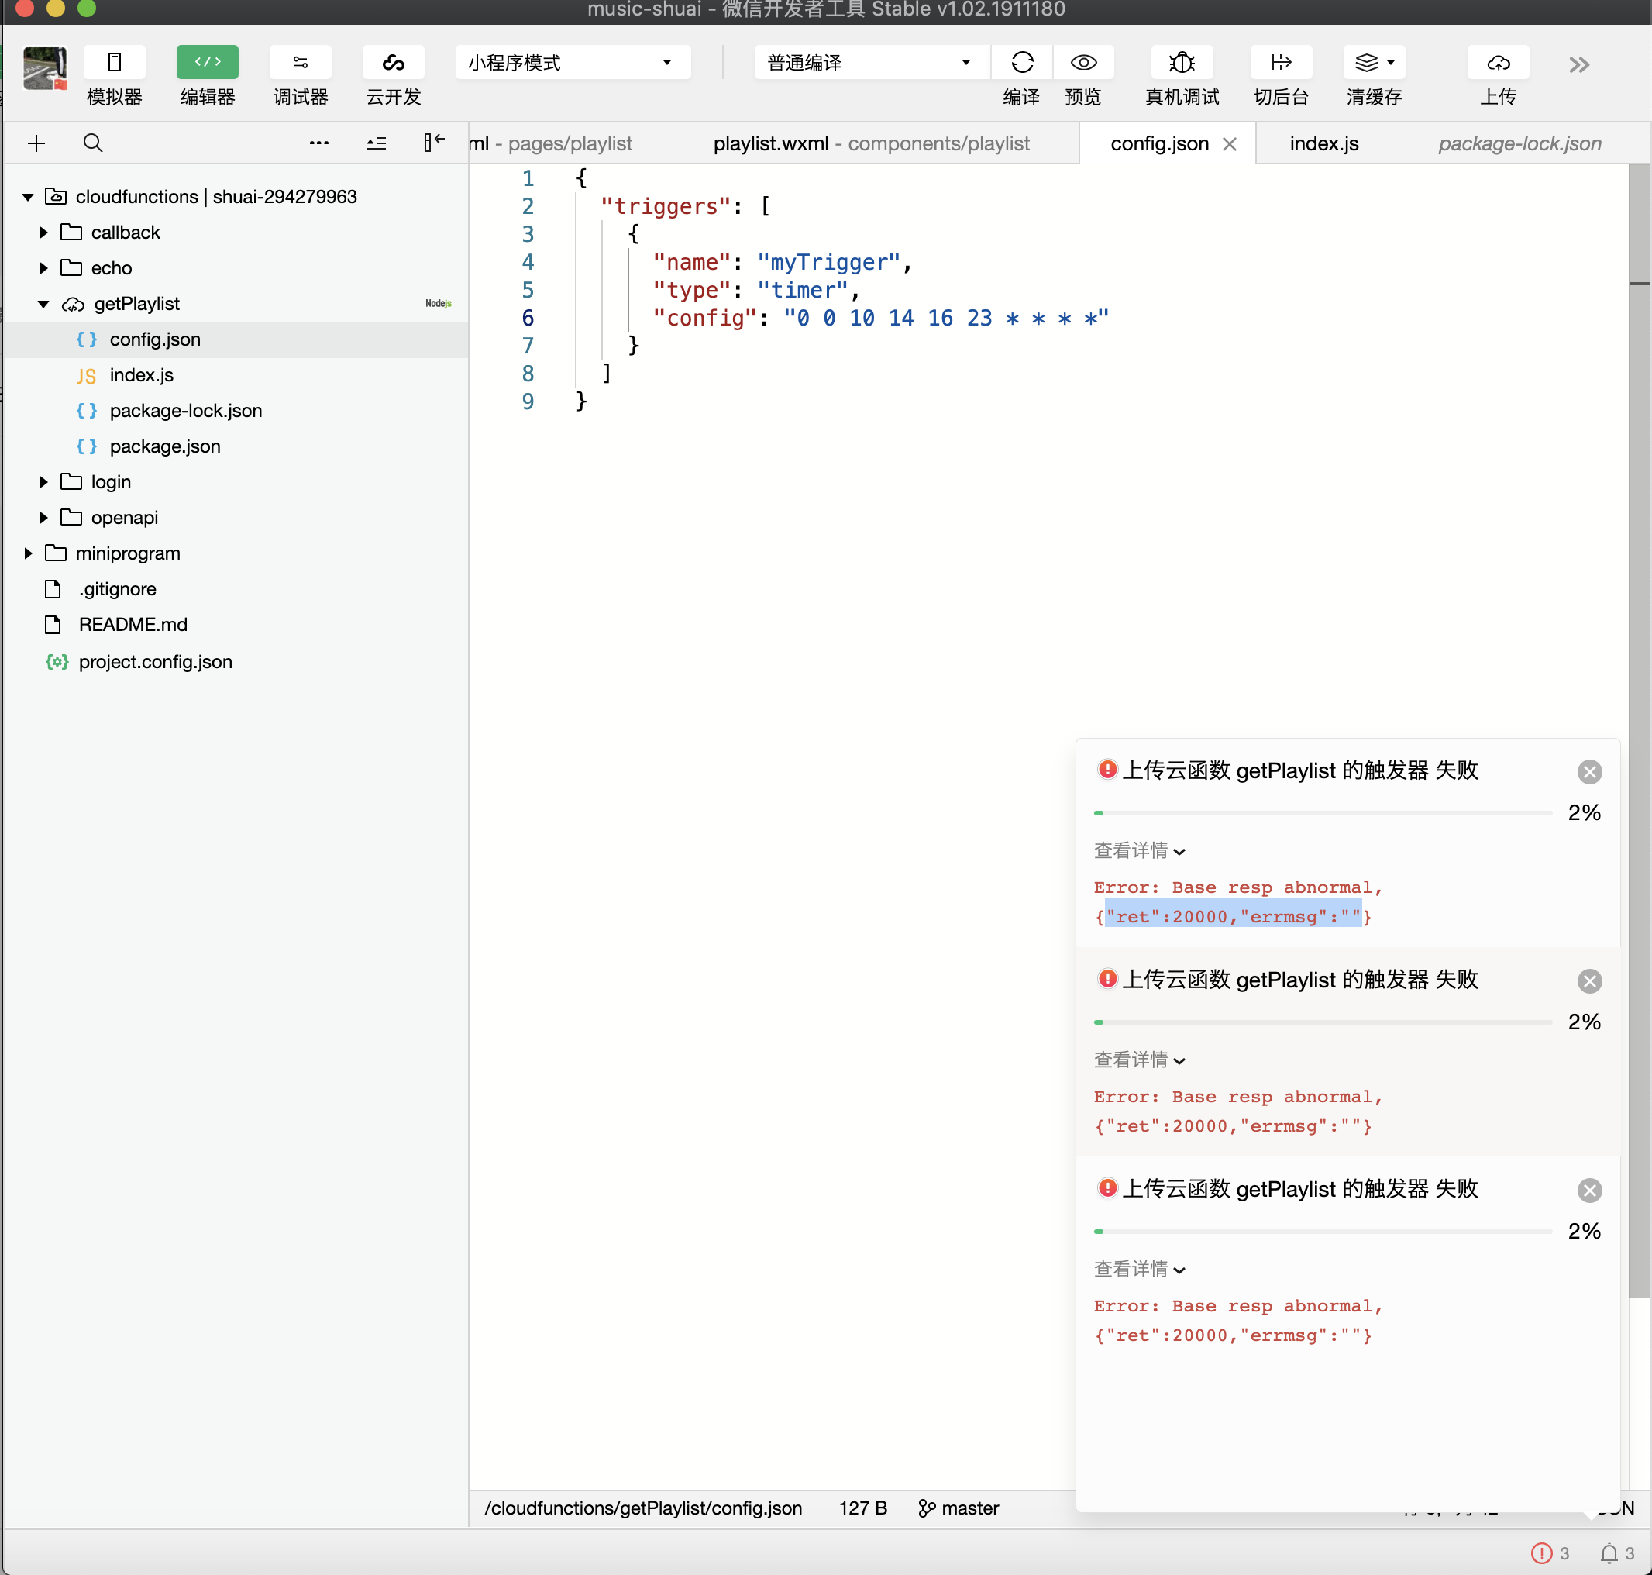Open file search magnifier icon
Image resolution: width=1652 pixels, height=1575 pixels.
(93, 143)
